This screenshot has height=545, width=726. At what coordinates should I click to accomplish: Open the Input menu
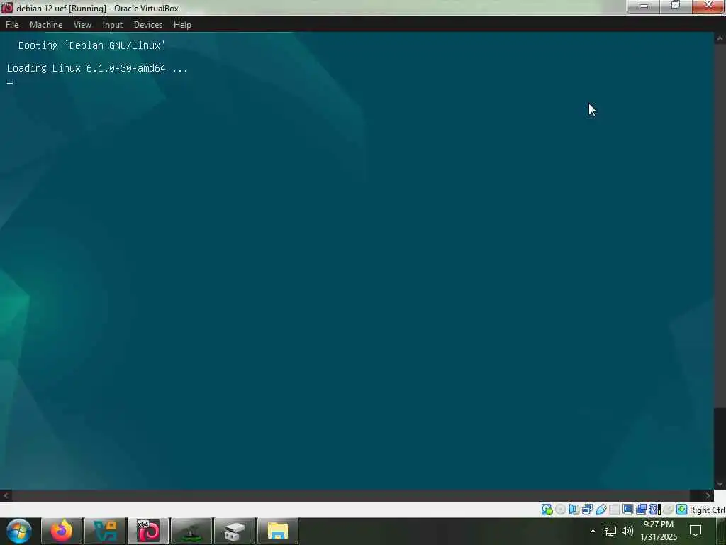click(113, 25)
